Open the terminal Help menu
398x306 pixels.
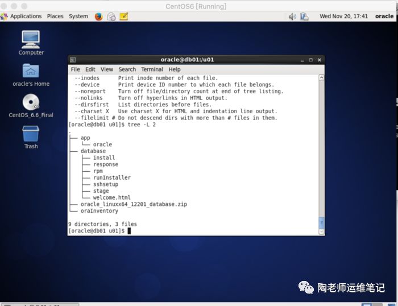click(x=175, y=69)
